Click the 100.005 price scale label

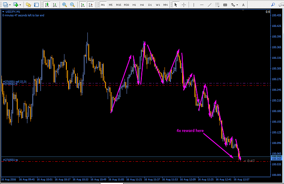277,175
